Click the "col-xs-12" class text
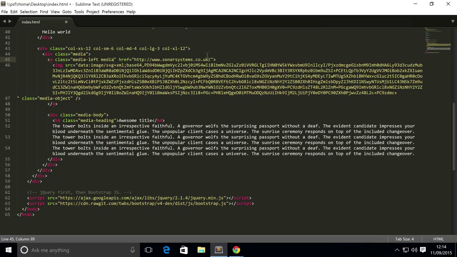 pyautogui.click(x=79, y=49)
